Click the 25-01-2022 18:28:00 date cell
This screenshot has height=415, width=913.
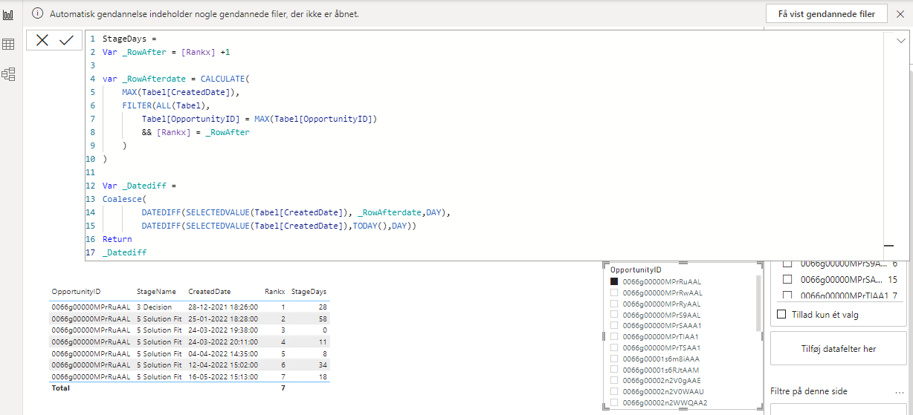coord(223,318)
